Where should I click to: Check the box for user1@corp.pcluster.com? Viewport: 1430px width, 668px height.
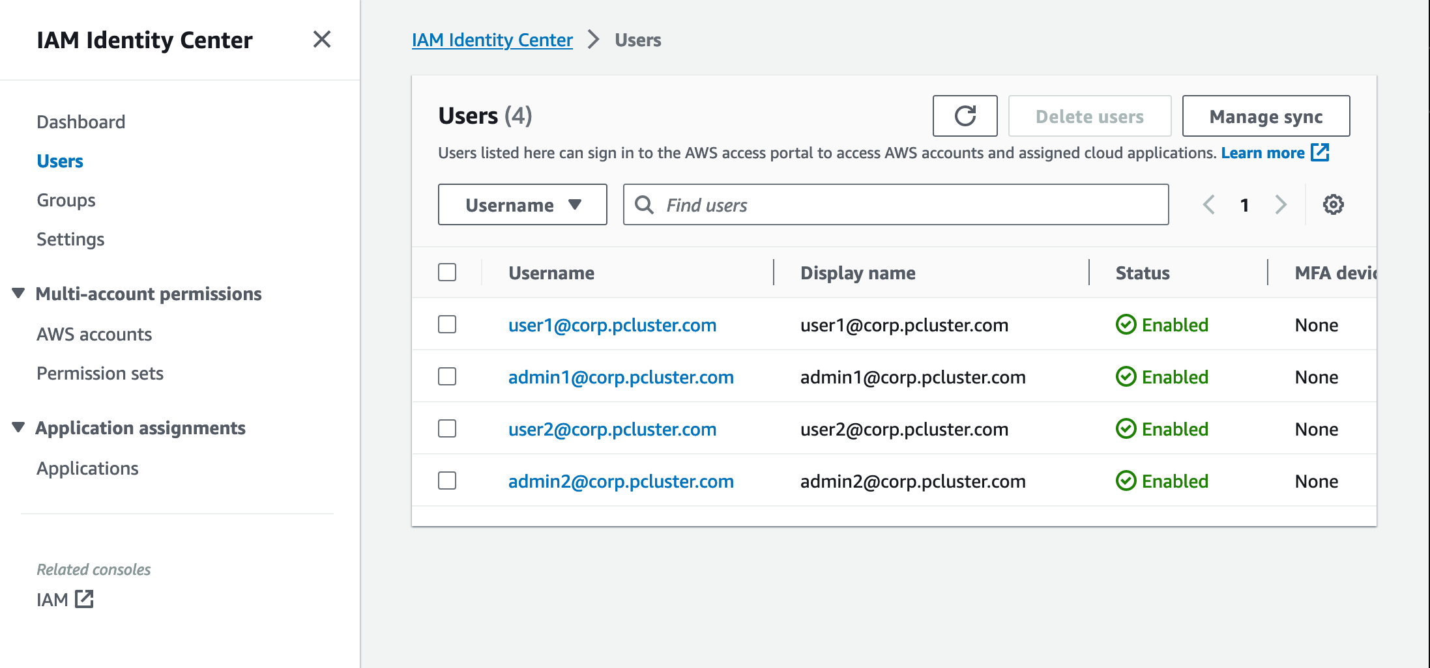pos(447,324)
